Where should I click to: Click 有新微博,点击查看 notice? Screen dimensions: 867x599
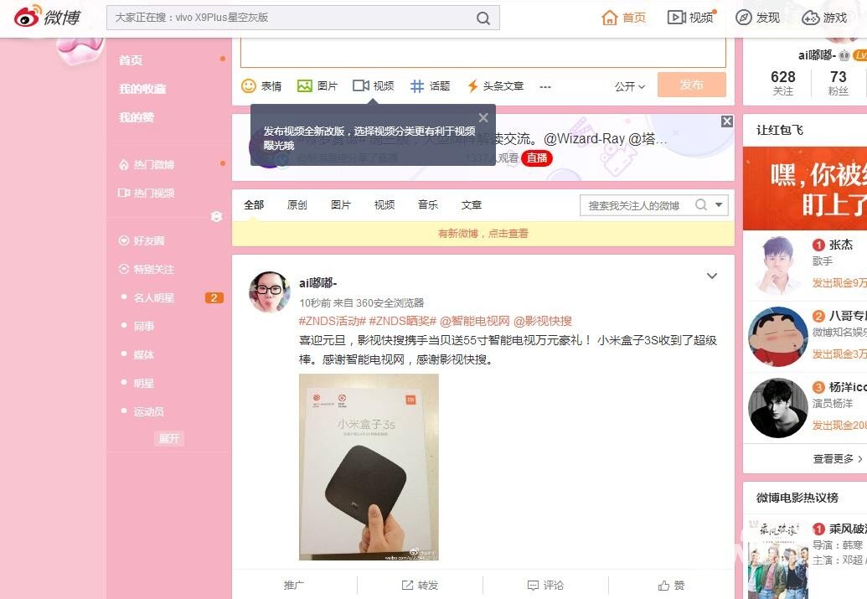coord(483,234)
